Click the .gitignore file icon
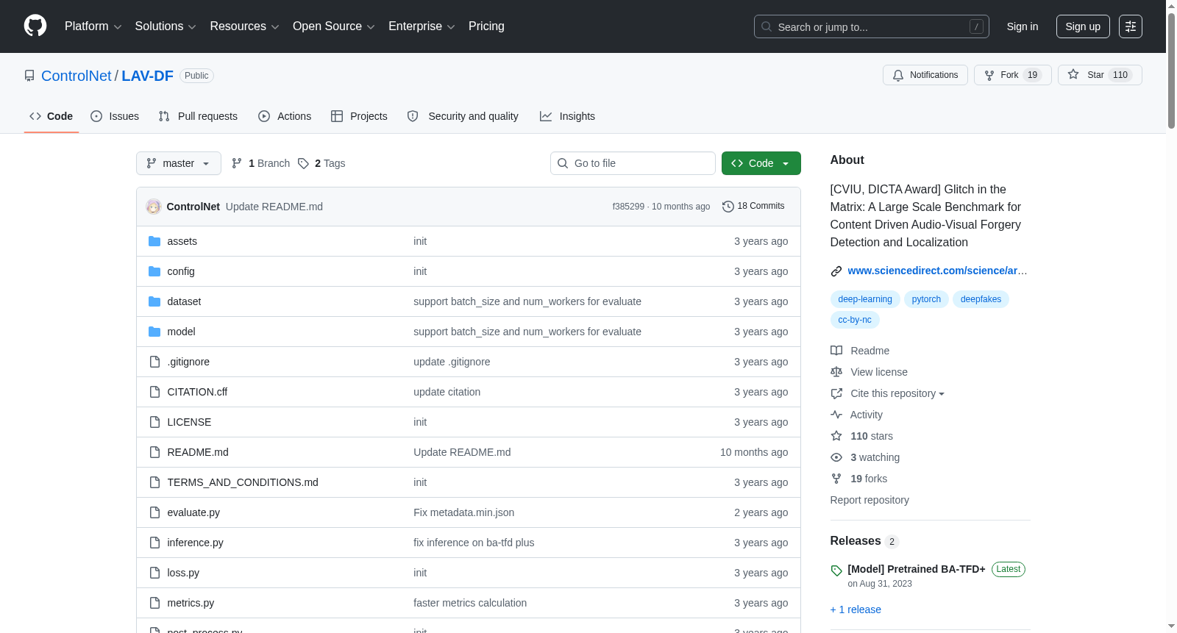 (x=154, y=362)
